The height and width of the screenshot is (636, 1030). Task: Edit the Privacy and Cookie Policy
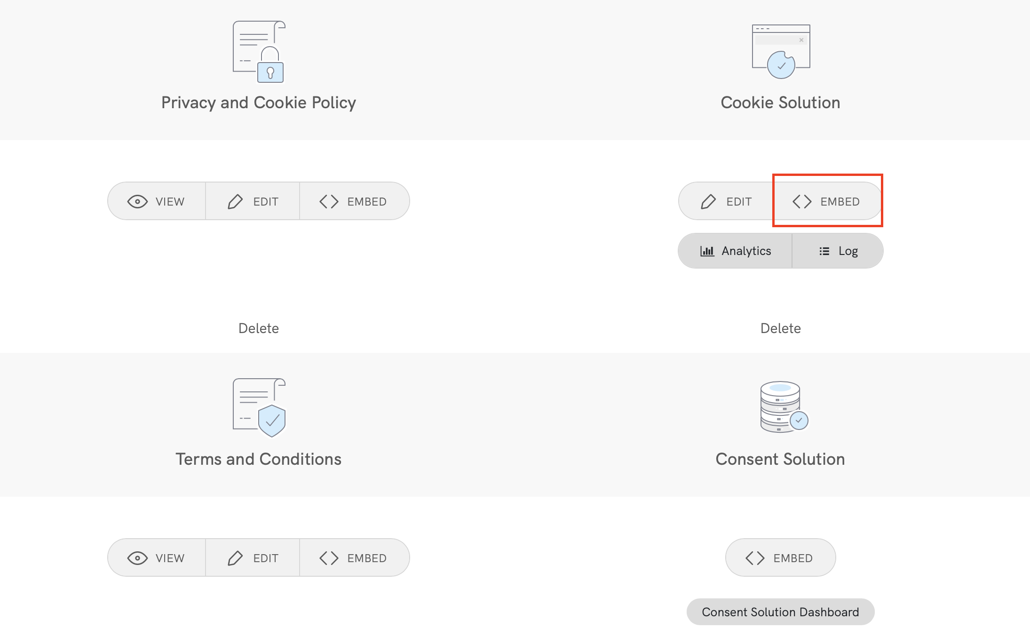coord(253,202)
